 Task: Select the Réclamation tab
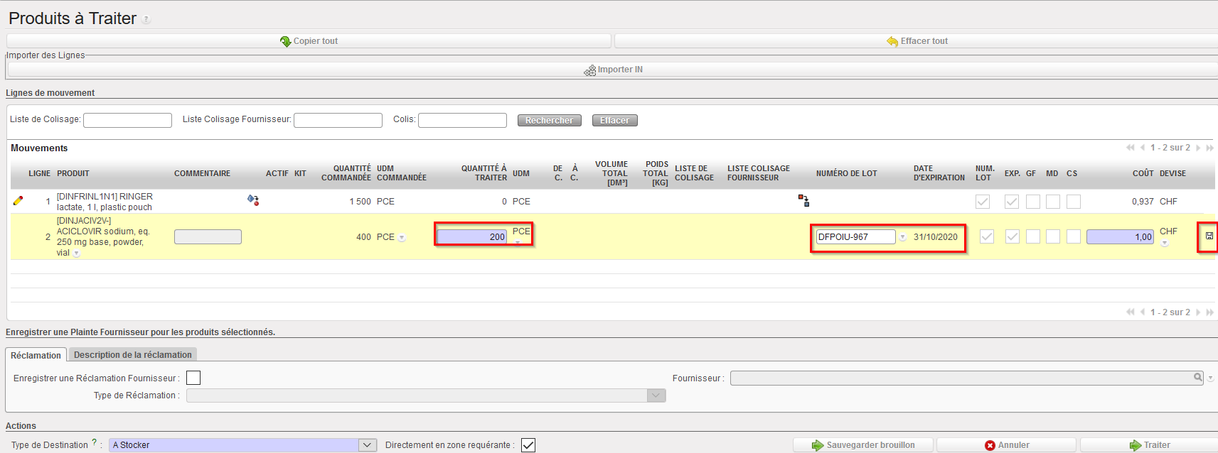[36, 355]
